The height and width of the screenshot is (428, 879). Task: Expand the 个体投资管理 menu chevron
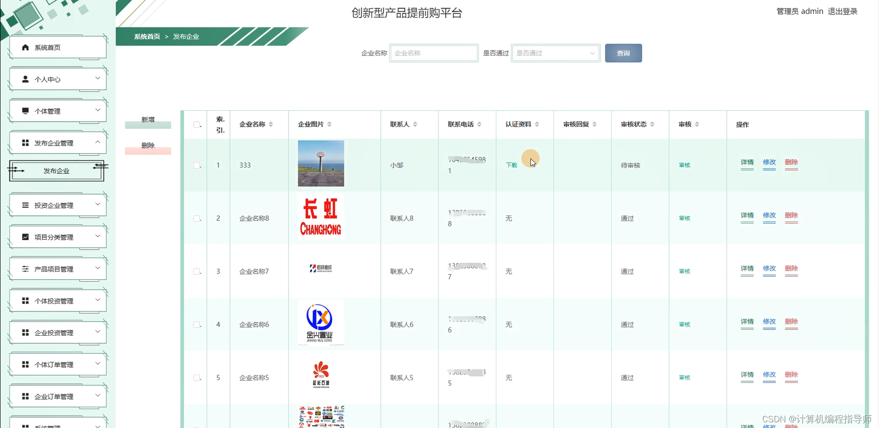[98, 300]
